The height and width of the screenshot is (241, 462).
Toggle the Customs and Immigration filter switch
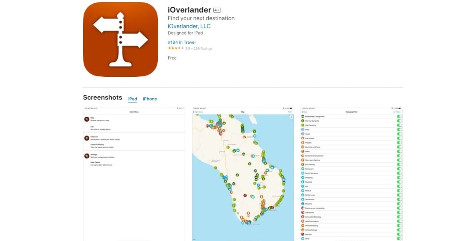click(399, 208)
